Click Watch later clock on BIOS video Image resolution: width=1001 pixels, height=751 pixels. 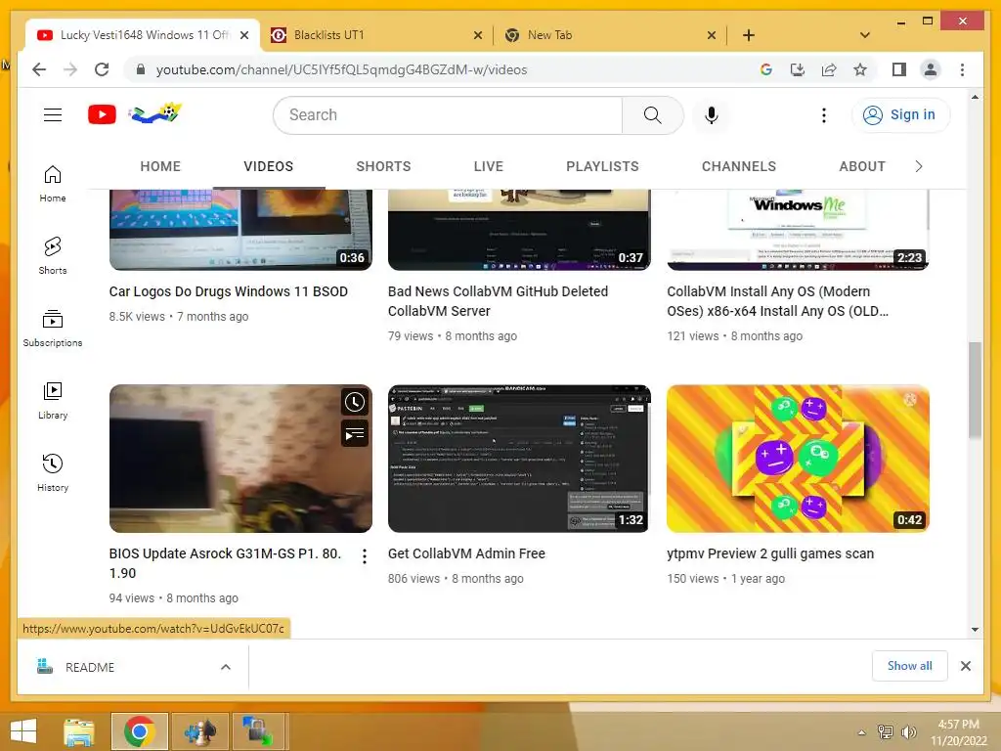(354, 402)
